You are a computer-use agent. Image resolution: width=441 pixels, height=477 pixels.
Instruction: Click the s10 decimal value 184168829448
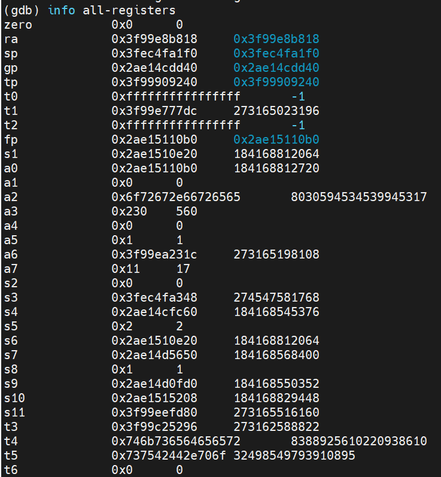click(276, 398)
